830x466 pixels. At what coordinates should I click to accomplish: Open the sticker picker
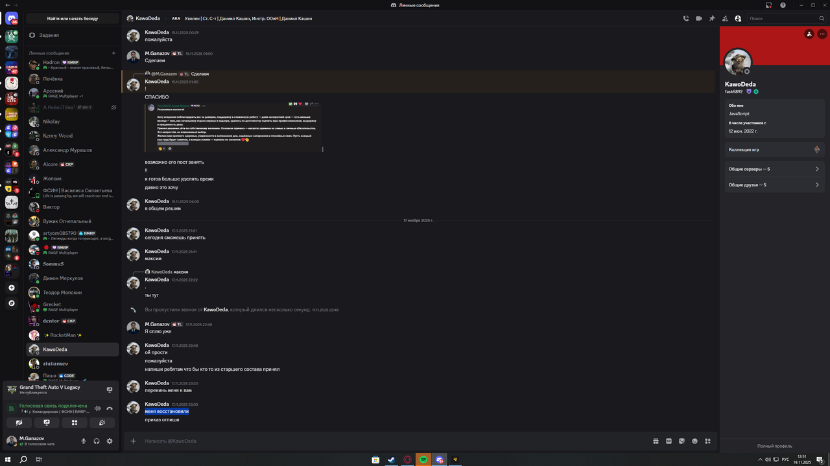click(x=682, y=441)
